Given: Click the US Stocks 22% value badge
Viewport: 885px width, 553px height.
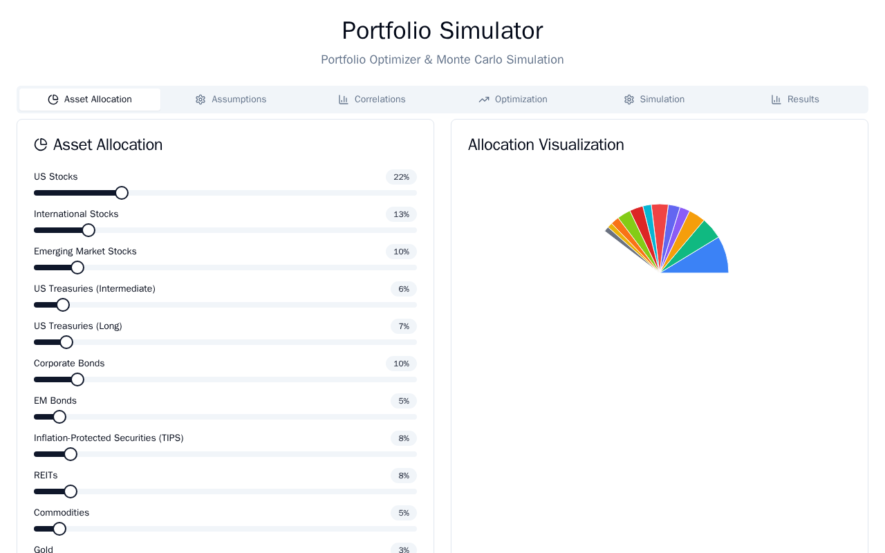Looking at the screenshot, I should [x=401, y=177].
